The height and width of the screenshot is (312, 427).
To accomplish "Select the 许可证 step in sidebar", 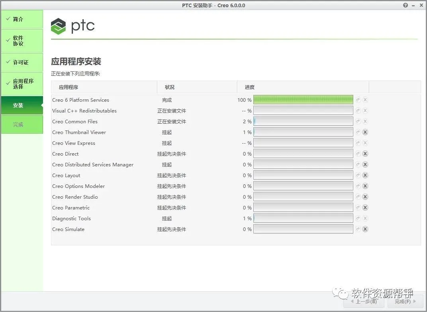I will (22, 62).
